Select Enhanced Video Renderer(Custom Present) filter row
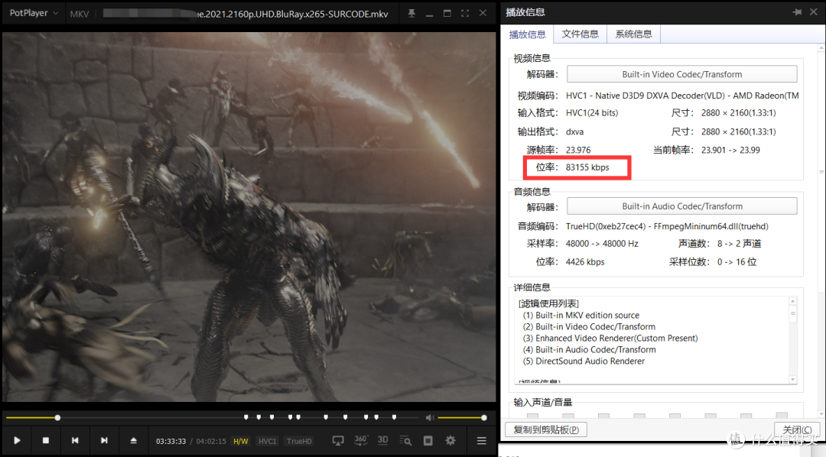This screenshot has width=826, height=457. point(610,338)
